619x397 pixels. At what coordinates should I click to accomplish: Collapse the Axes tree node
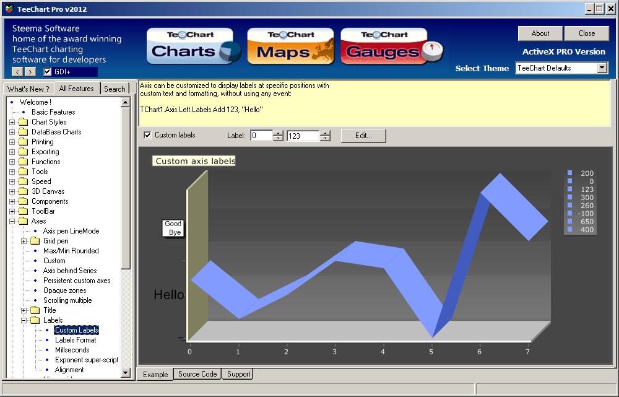tap(12, 221)
